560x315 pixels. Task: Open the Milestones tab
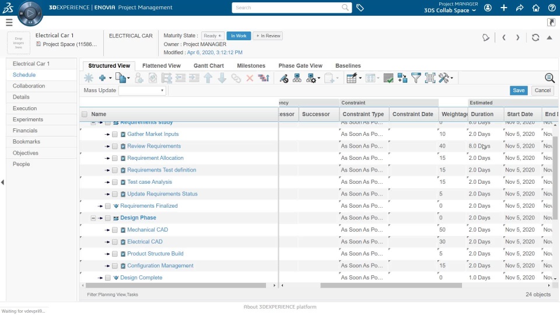(x=251, y=66)
